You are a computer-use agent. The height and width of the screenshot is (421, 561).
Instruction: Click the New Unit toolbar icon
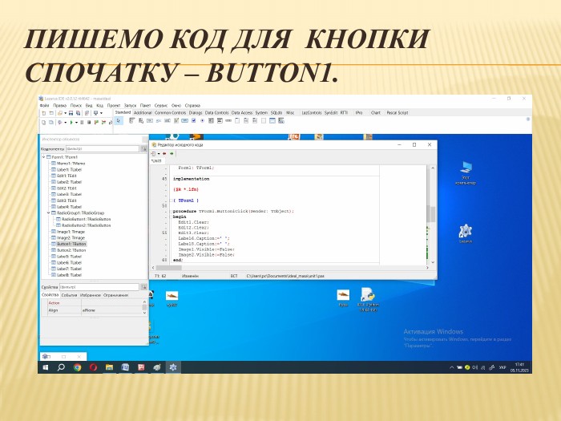44,113
